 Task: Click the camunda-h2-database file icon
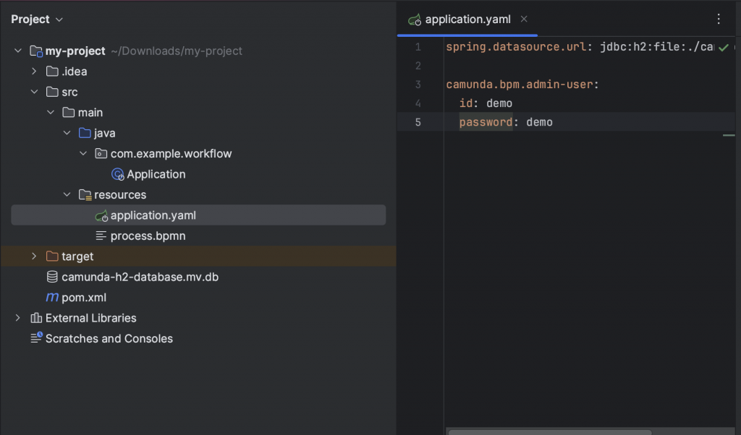tap(52, 277)
